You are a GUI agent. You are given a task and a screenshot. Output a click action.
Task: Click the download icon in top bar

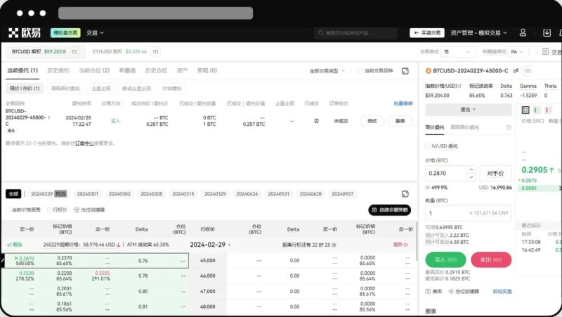click(x=547, y=32)
